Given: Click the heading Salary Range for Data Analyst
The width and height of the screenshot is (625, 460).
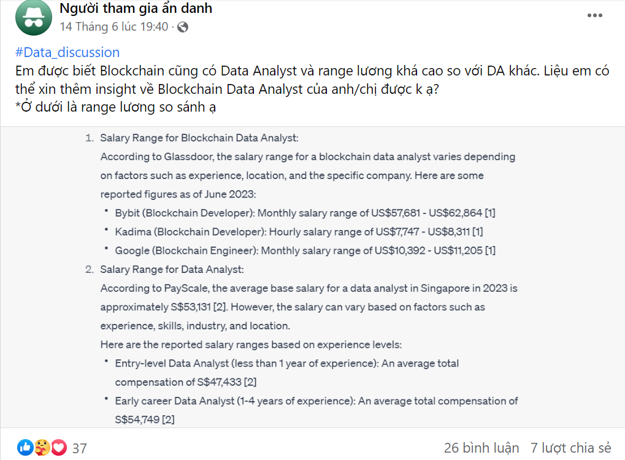Looking at the screenshot, I should coord(172,269).
